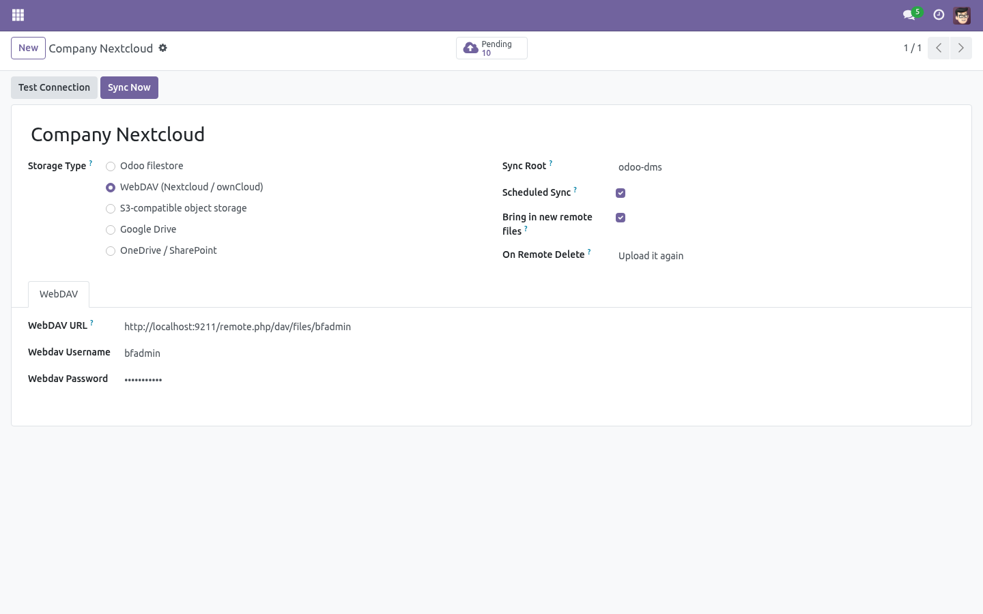Open the Pending 10 cloud stat button
Screen dimensions: 983x614
(491, 48)
